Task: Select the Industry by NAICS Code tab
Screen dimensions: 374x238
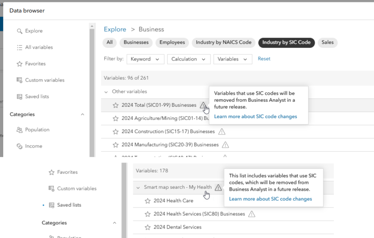Action: pos(223,43)
